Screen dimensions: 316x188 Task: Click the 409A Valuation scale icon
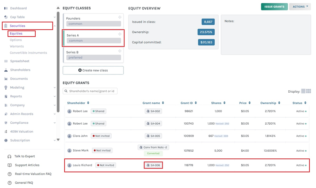pos(6,132)
